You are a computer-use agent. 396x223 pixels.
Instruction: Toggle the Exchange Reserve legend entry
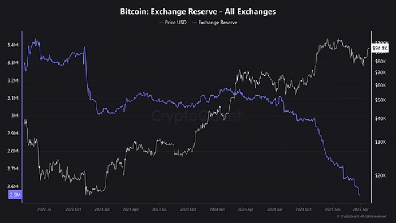[x=215, y=23]
